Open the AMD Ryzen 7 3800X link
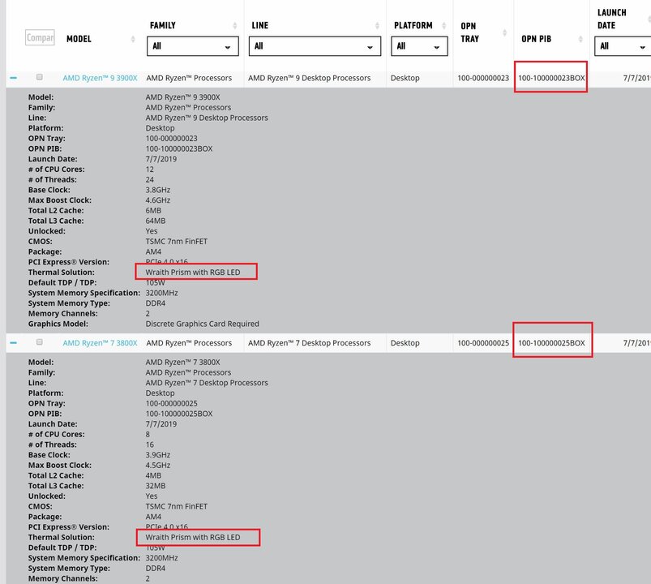Viewport: 651px width, 584px height. 100,343
